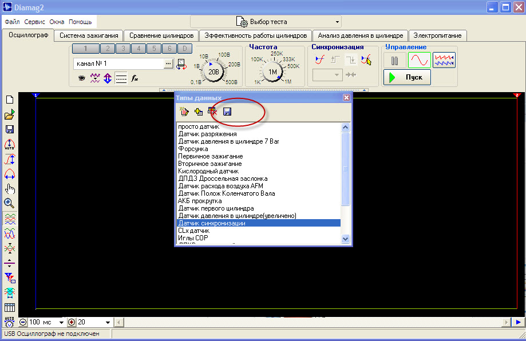Viewport: 526px width, 341px height.
Task: Select the magnifier zoom tool
Action: click(x=9, y=203)
